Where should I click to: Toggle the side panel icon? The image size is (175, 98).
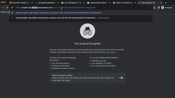point(159,8)
